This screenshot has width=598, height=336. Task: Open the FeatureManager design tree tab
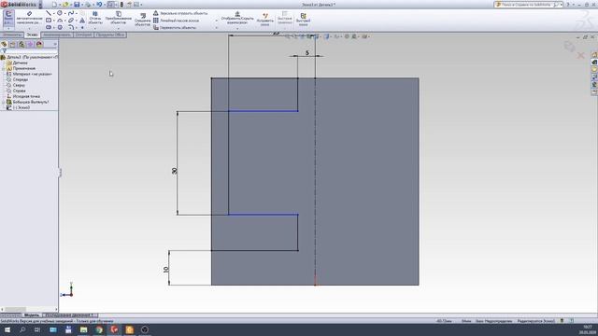pyautogui.click(x=4, y=44)
